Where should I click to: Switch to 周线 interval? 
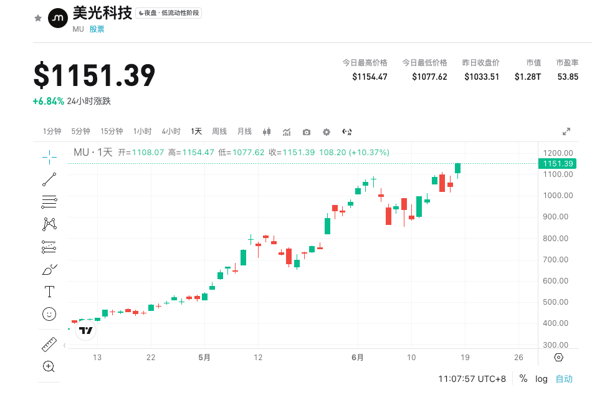pyautogui.click(x=219, y=131)
